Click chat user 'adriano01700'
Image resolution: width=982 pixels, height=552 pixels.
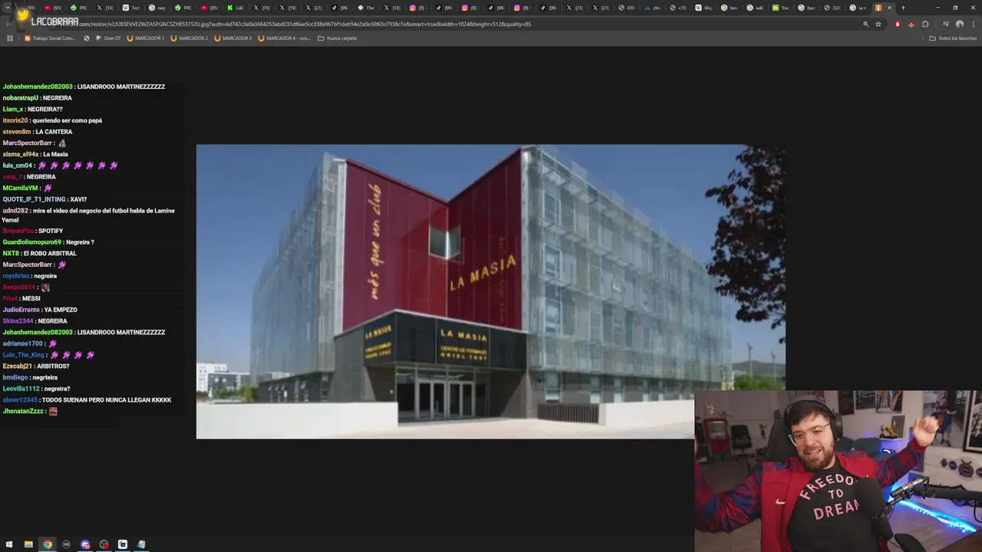pyautogui.click(x=23, y=343)
